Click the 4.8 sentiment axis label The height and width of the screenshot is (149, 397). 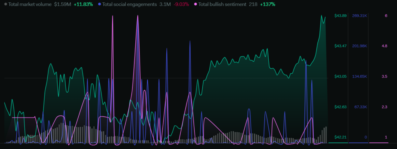click(x=385, y=46)
